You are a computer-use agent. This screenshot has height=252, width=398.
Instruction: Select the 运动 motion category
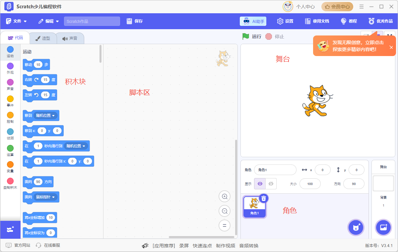pyautogui.click(x=10, y=52)
